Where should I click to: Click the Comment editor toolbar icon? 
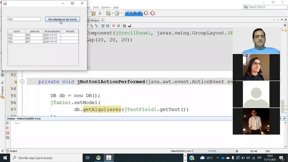(125, 26)
